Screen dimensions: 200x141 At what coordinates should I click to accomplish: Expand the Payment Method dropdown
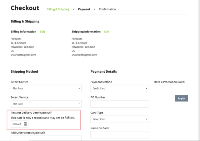point(120,88)
